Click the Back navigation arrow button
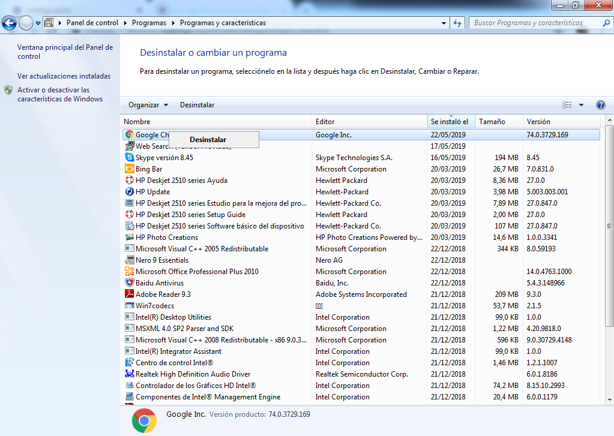The image size is (614, 436). point(9,23)
